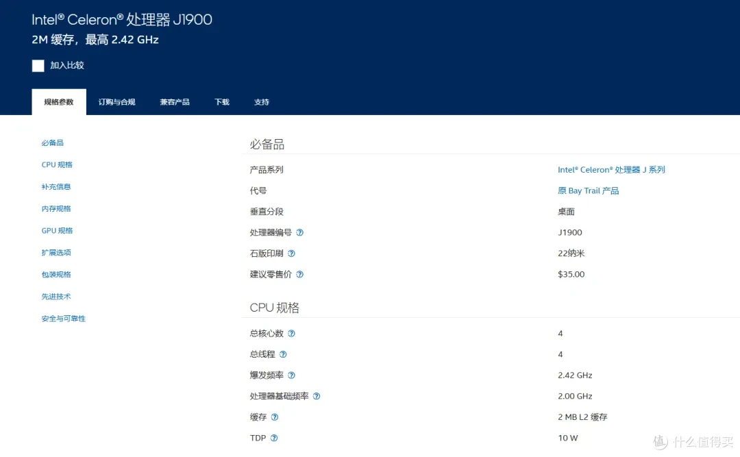740x457 pixels.
Task: Click the 代号 row label
Action: pos(258,190)
